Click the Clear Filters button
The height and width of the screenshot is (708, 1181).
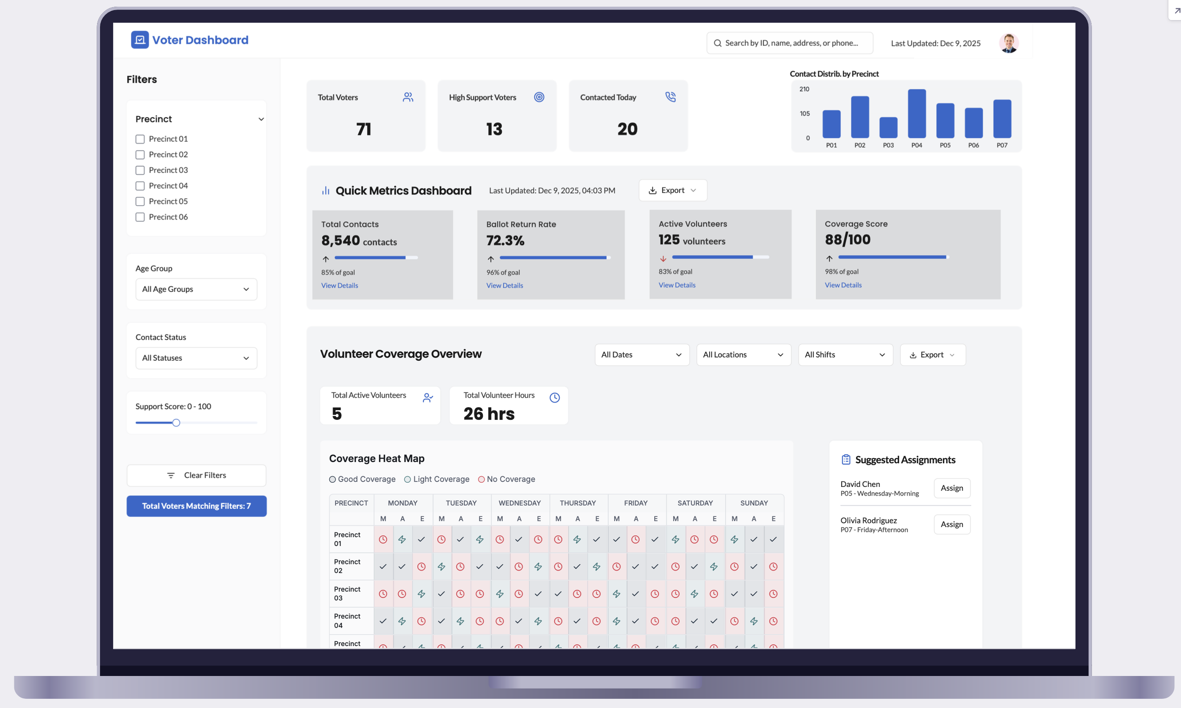(x=196, y=476)
